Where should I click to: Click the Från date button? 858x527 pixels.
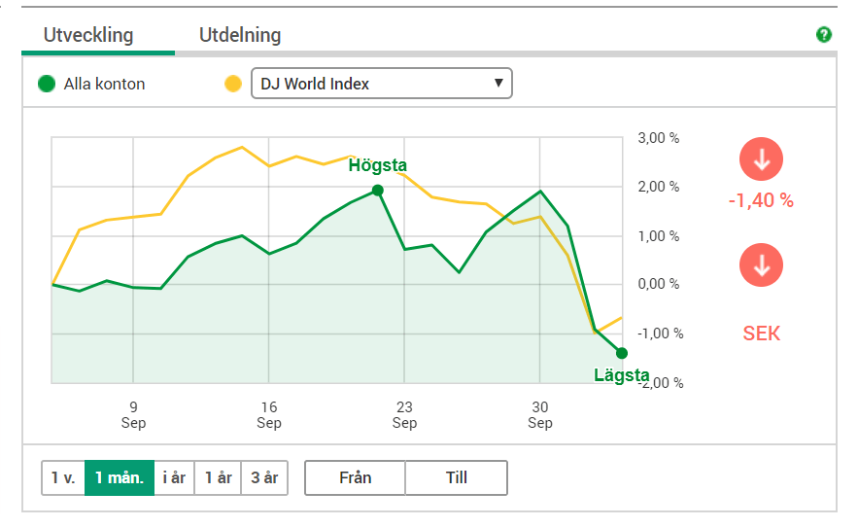pos(356,477)
